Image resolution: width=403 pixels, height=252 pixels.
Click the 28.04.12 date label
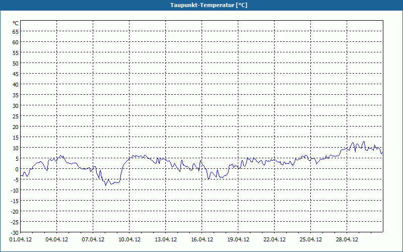tap(347, 240)
